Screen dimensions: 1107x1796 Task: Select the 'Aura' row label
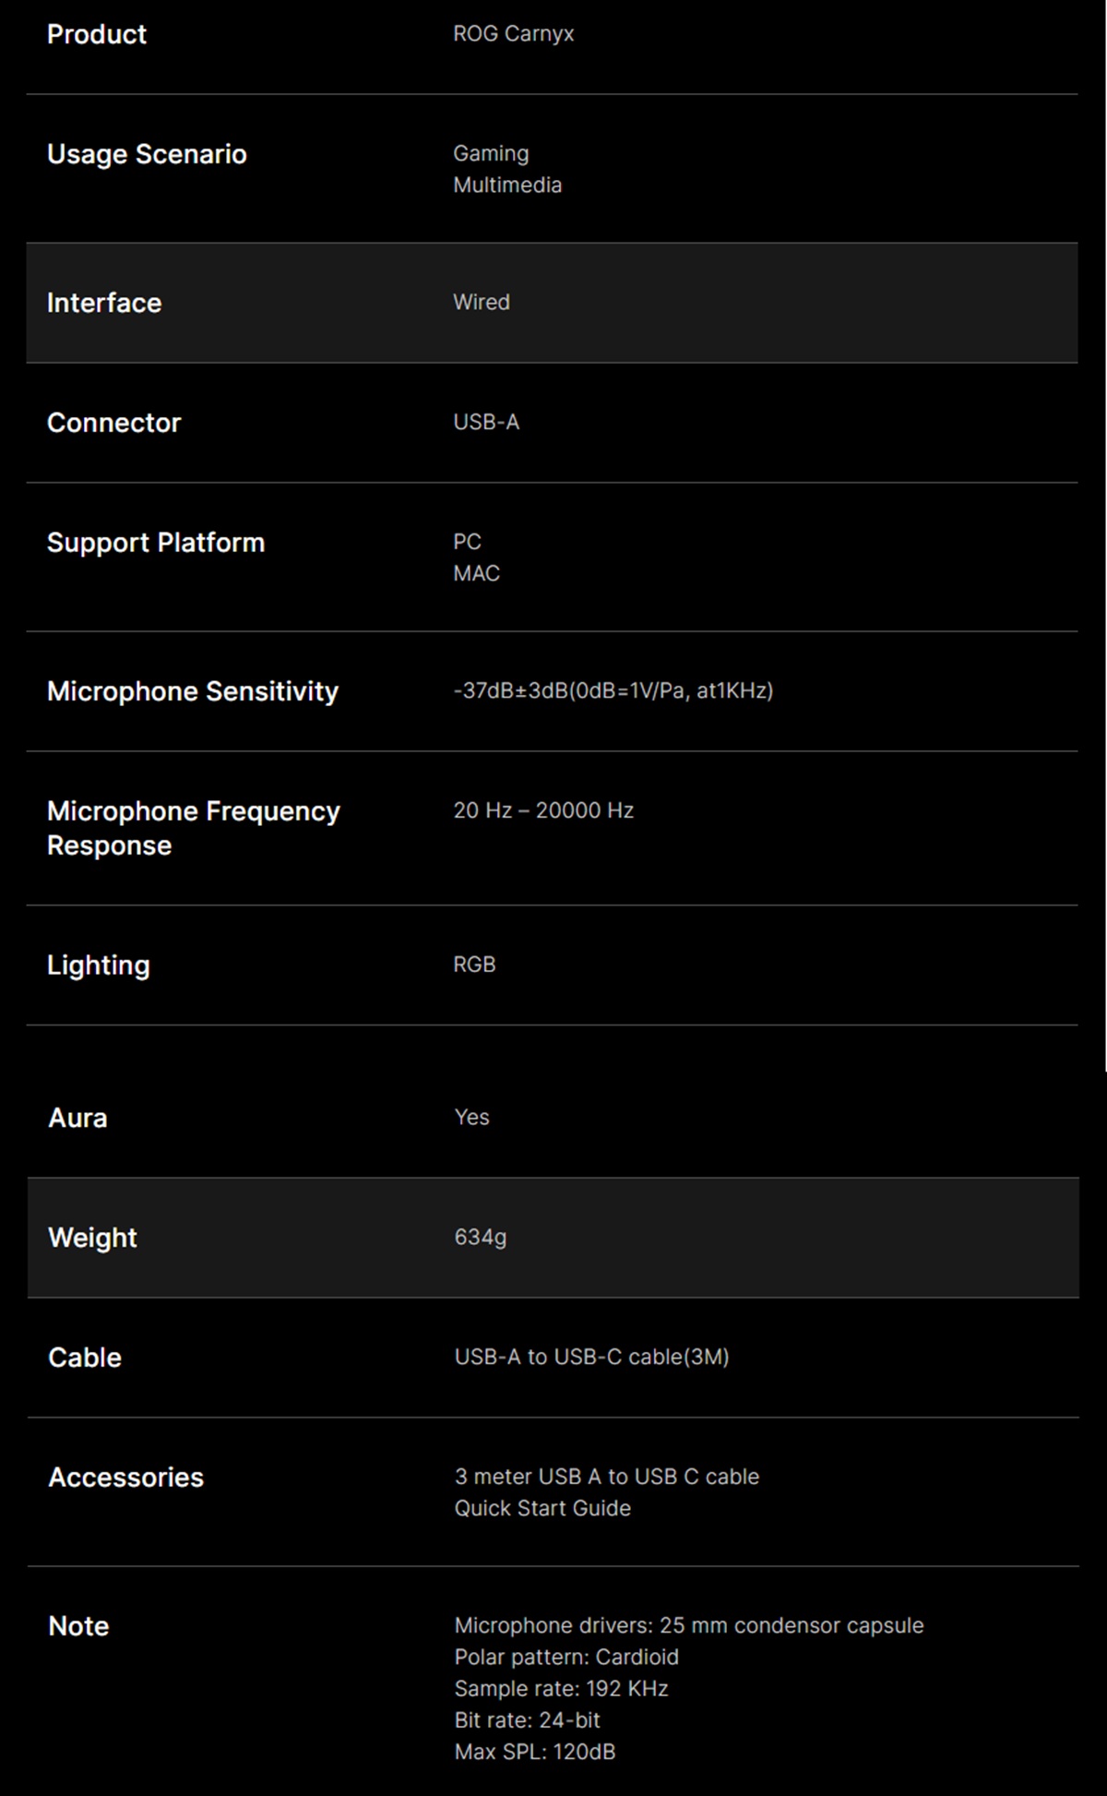[77, 1118]
